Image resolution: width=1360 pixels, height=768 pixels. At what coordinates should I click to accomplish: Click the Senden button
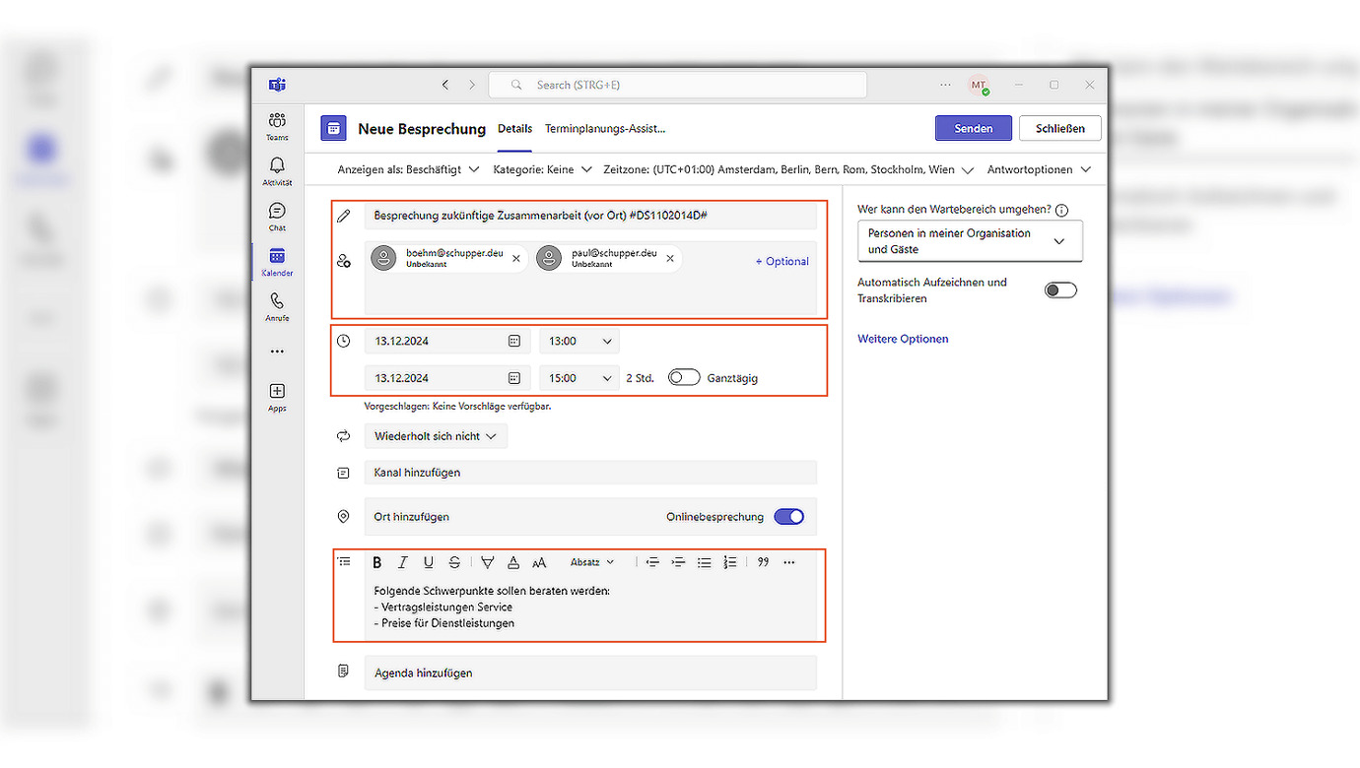click(x=973, y=128)
